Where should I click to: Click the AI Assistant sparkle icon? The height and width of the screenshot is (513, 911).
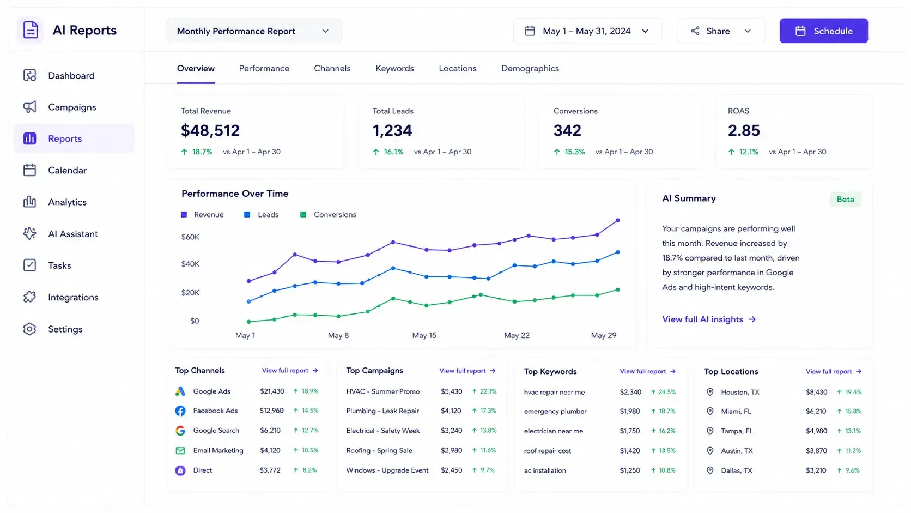point(30,233)
